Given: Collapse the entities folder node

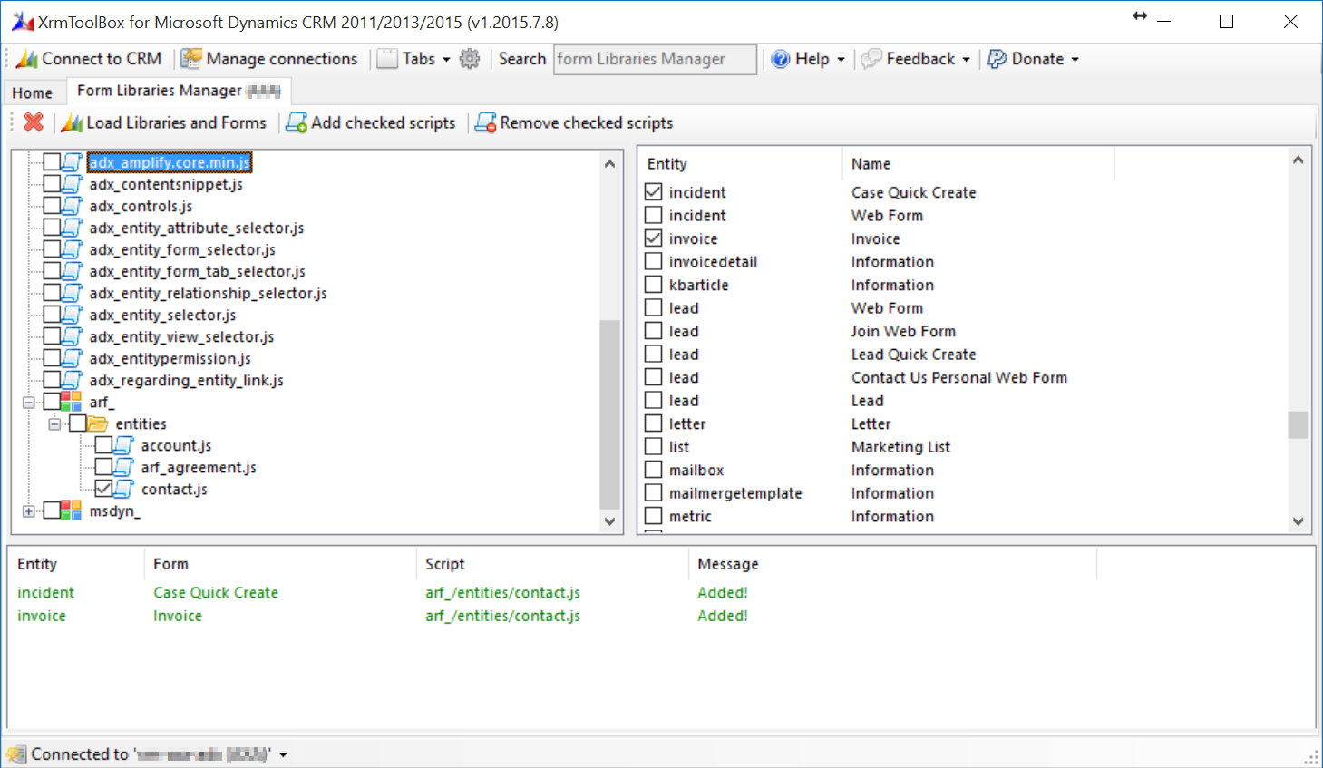Looking at the screenshot, I should pos(54,423).
